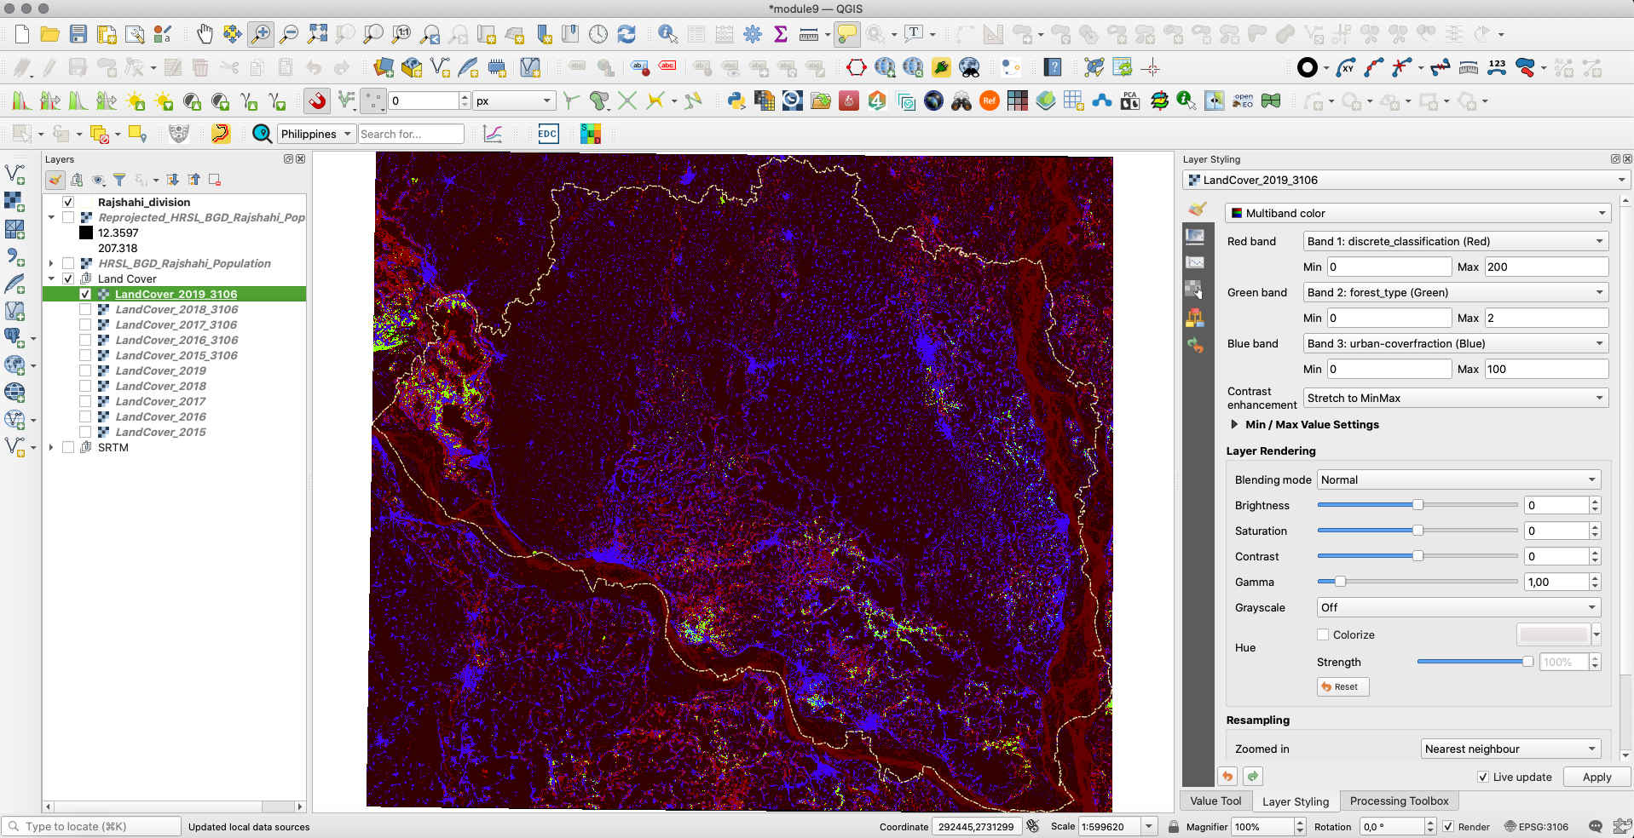Screen dimensions: 1634x838
Task: Open the Green band dropdown
Action: point(1456,292)
